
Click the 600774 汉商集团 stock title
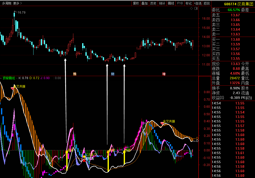[x=239, y=4]
